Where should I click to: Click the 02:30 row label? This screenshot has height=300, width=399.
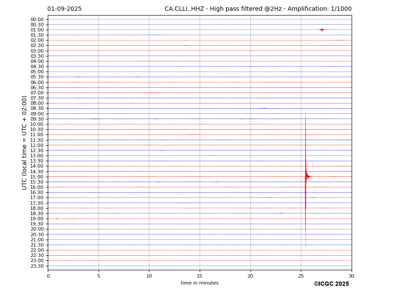pos(37,46)
